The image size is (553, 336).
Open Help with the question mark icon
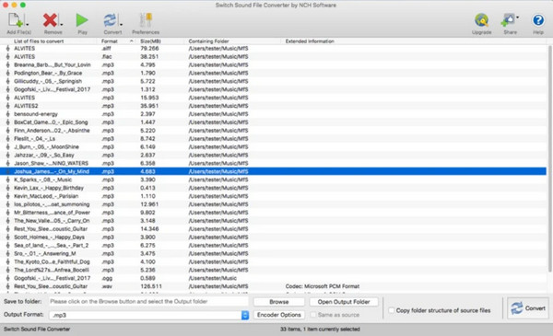click(538, 20)
